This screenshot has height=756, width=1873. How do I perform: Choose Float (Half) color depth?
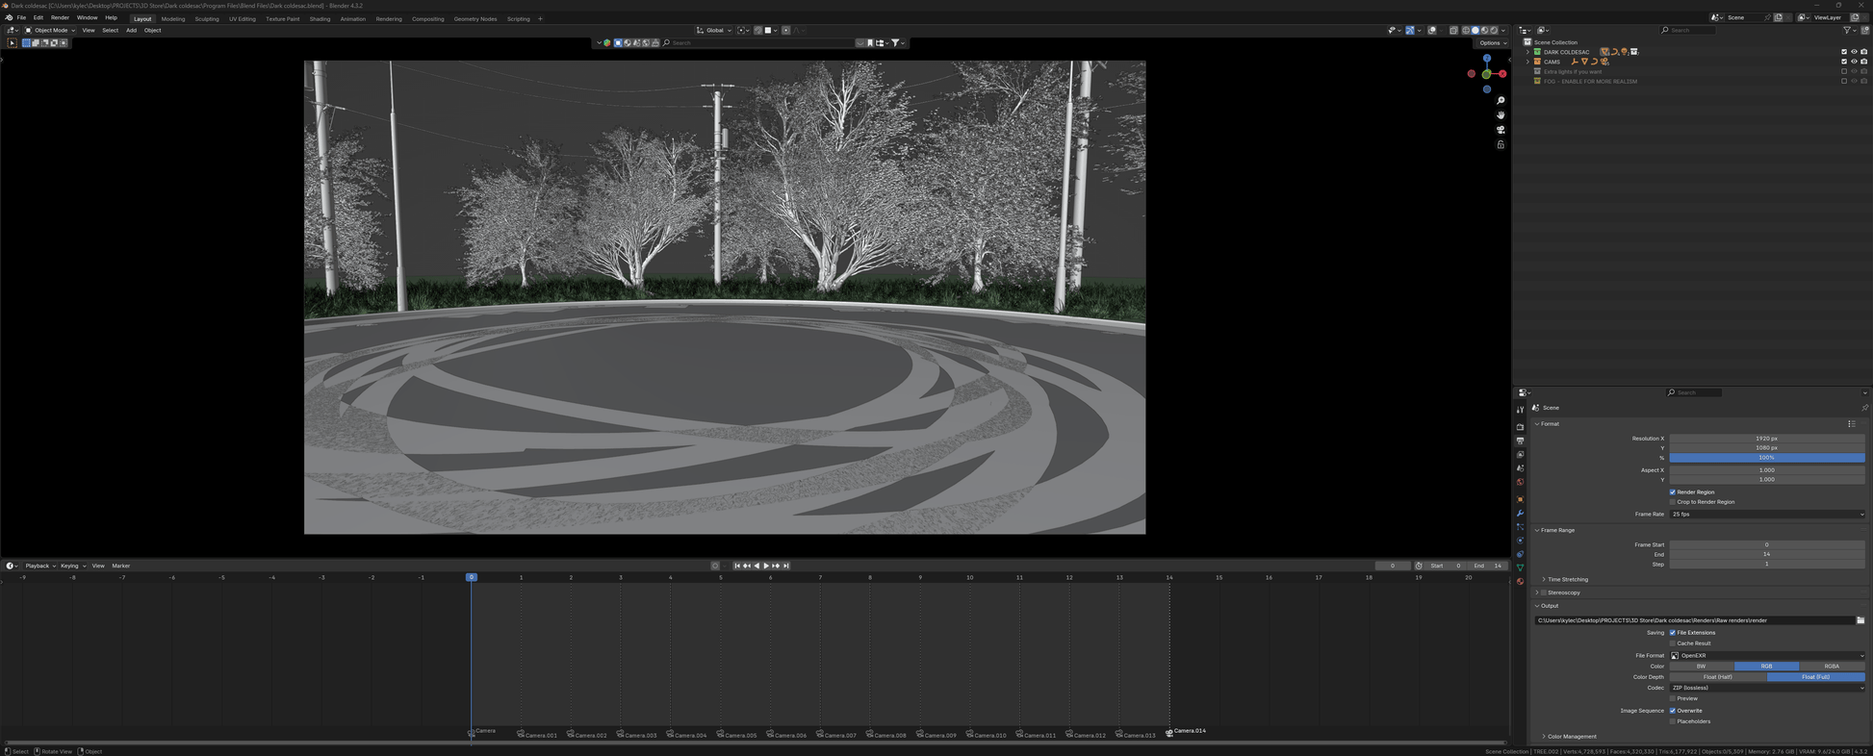pos(1717,676)
